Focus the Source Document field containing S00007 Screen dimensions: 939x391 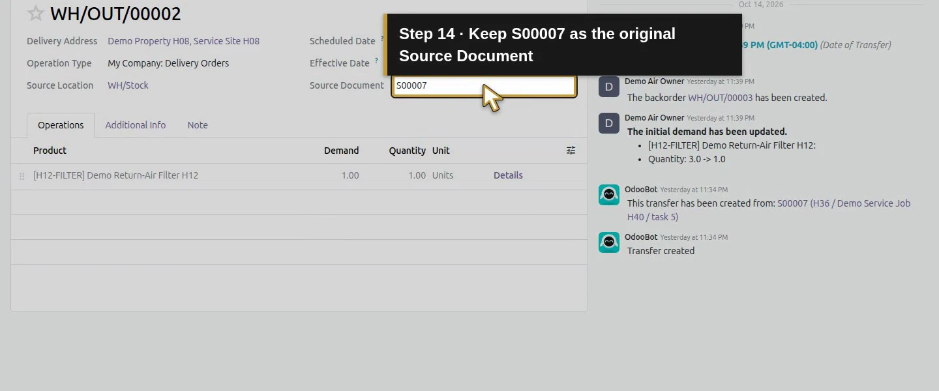(x=484, y=85)
